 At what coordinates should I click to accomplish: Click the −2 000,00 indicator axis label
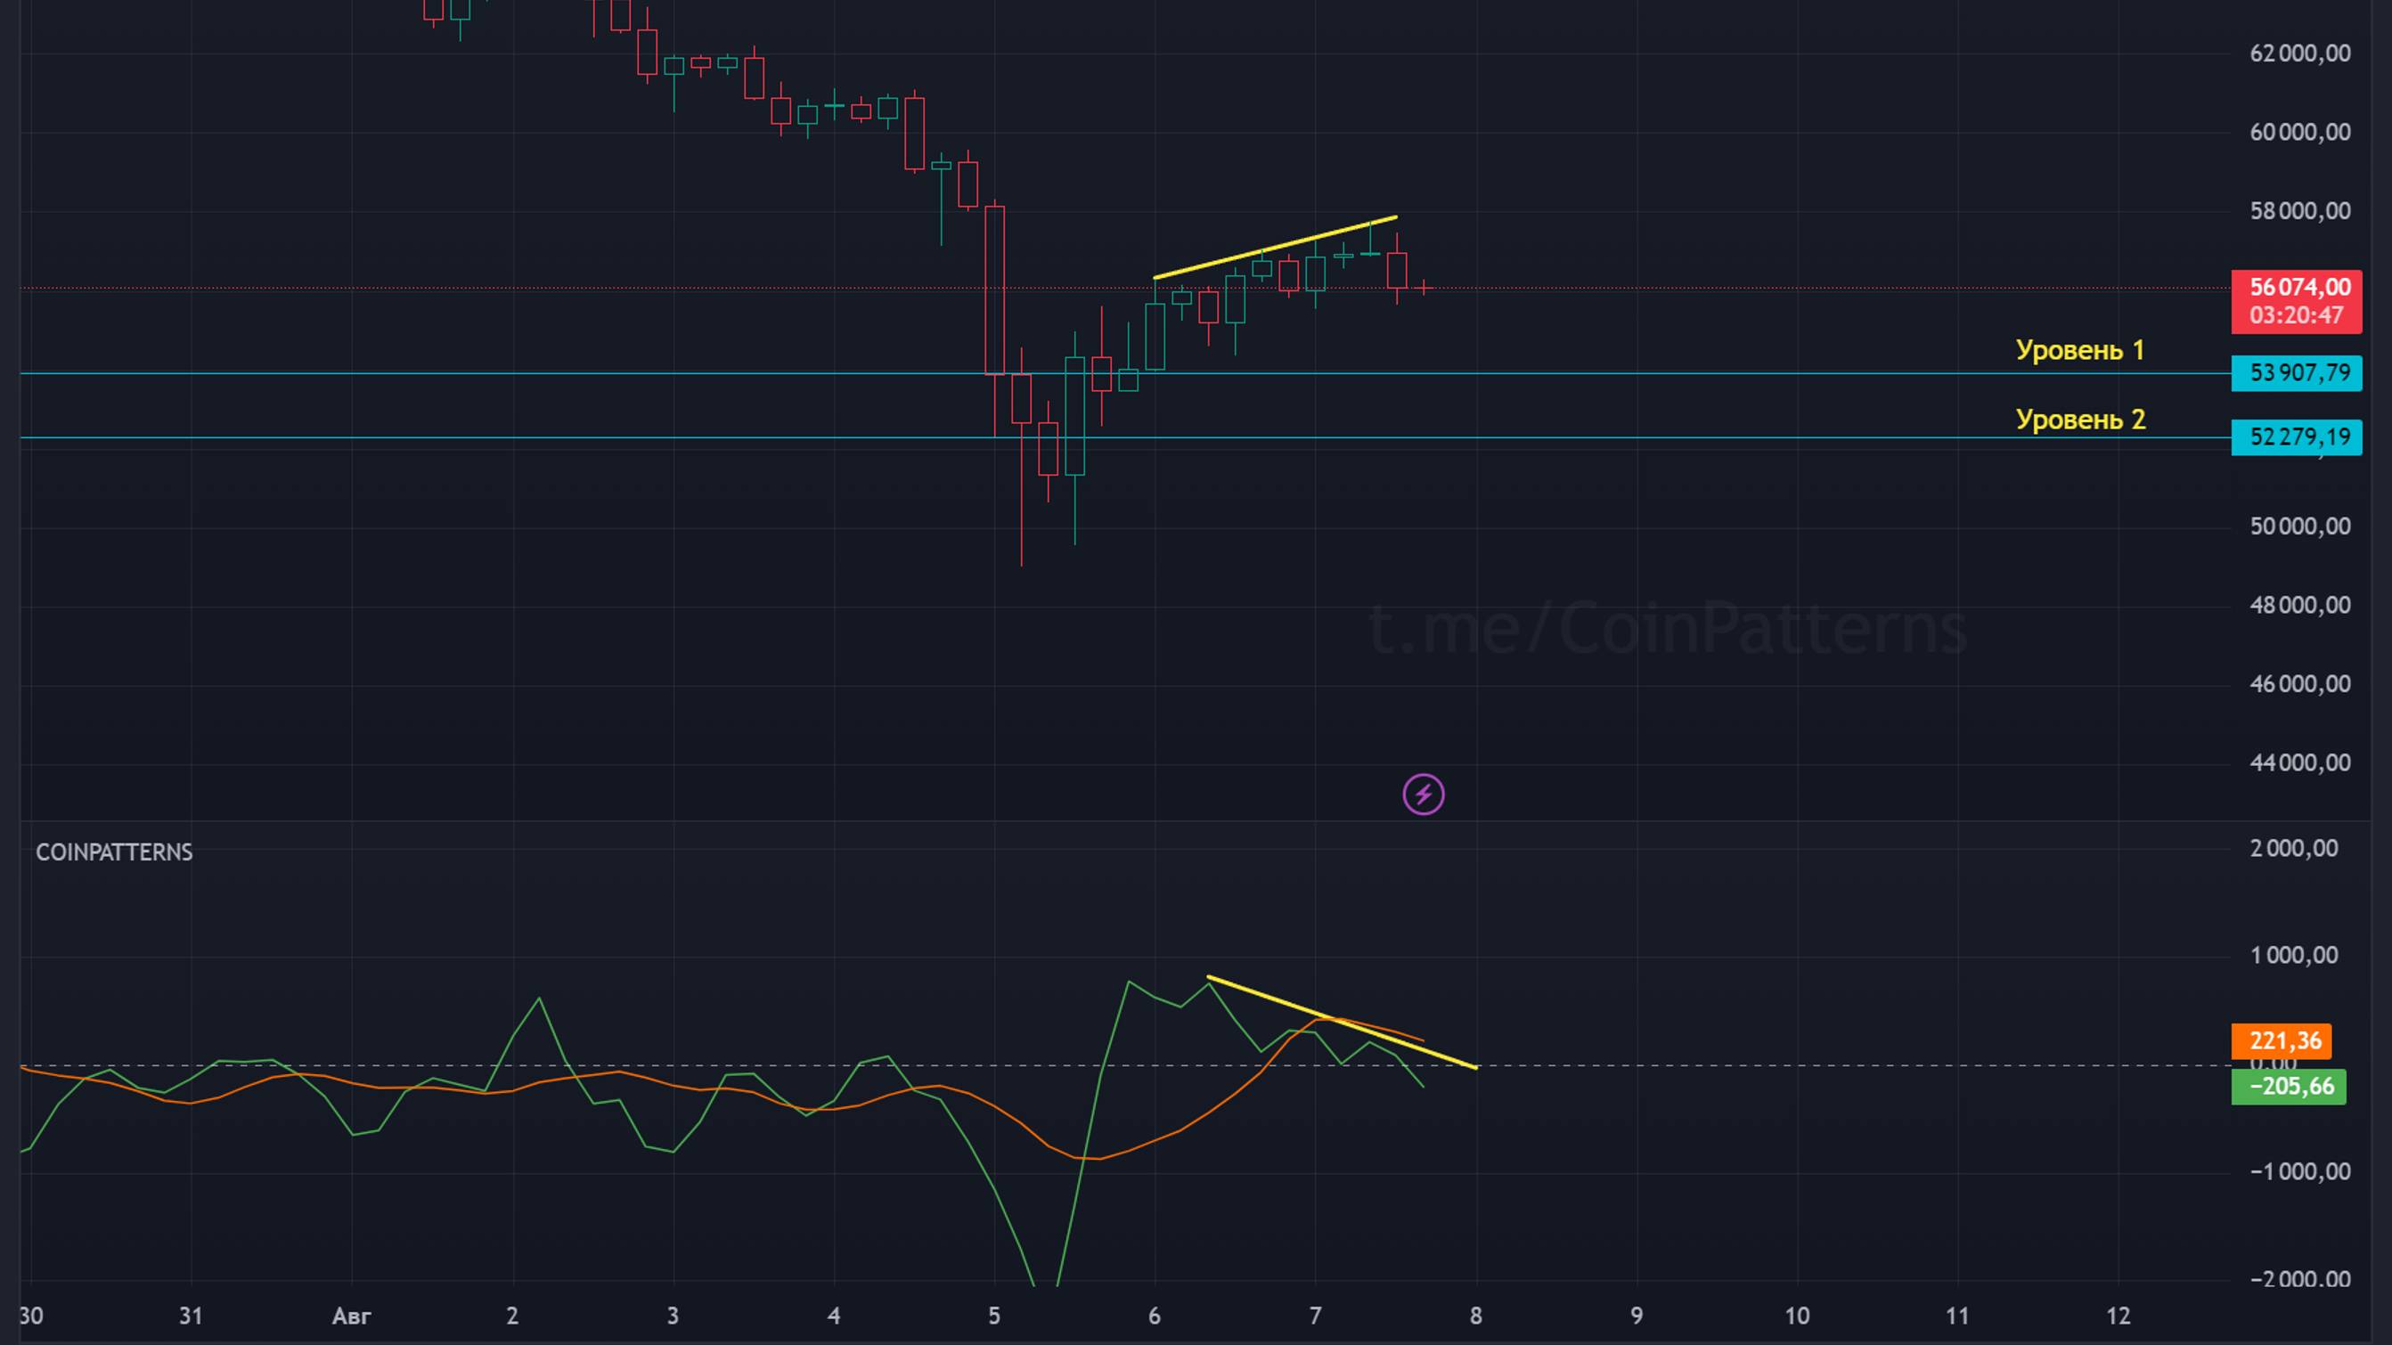coord(2300,1279)
